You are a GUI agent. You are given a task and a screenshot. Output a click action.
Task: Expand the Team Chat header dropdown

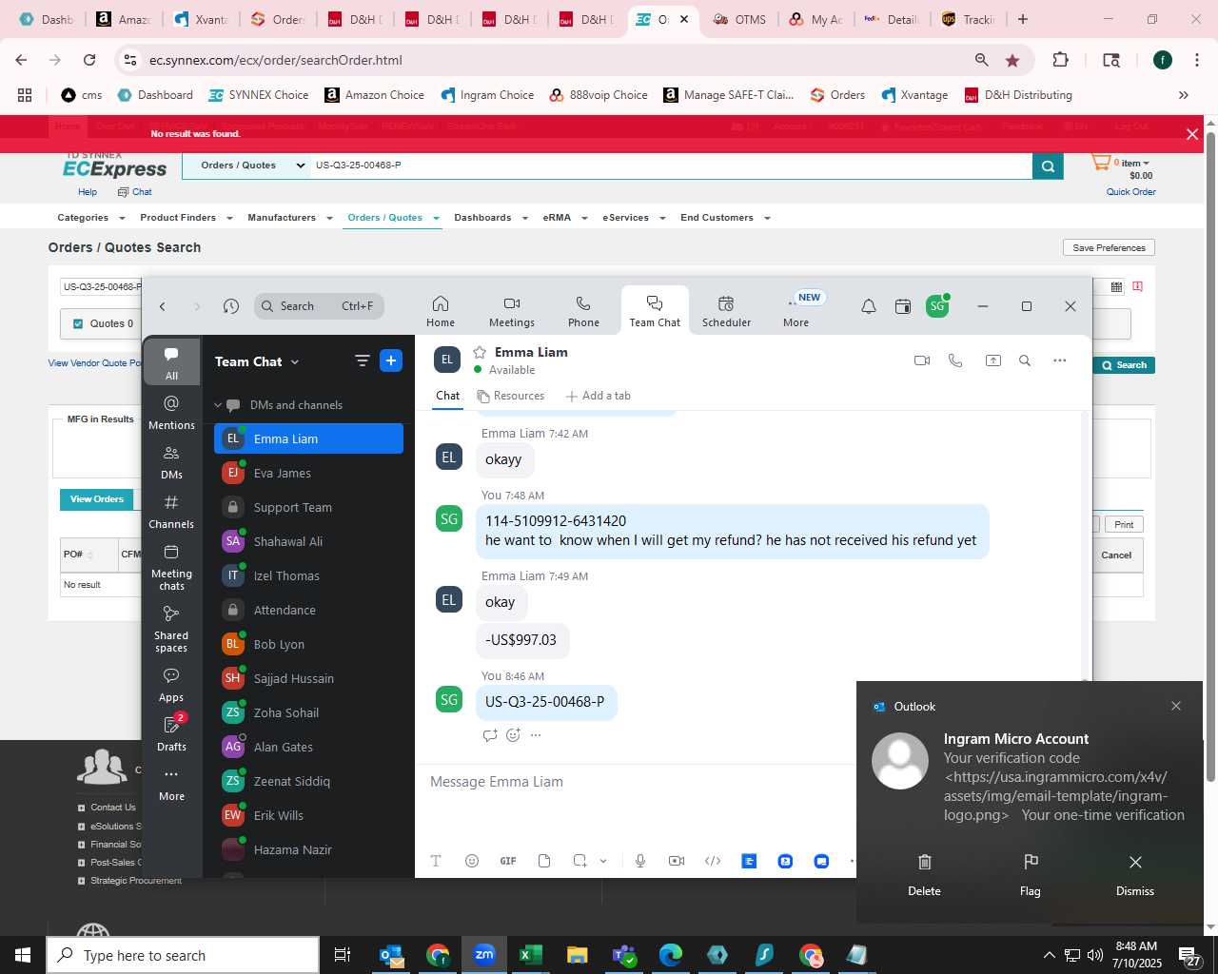[x=295, y=361]
